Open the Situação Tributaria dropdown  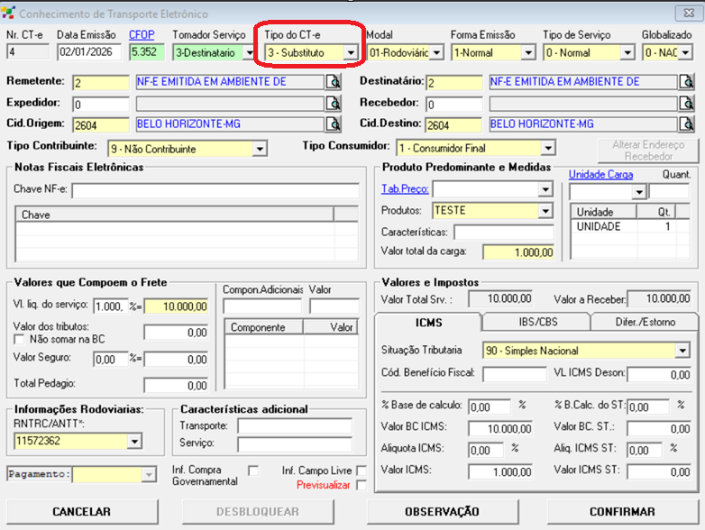coord(682,351)
